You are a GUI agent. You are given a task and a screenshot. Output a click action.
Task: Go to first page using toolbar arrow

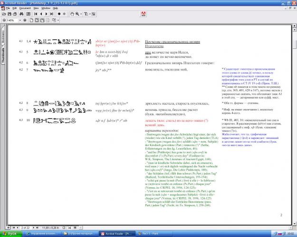[x=36, y=14]
